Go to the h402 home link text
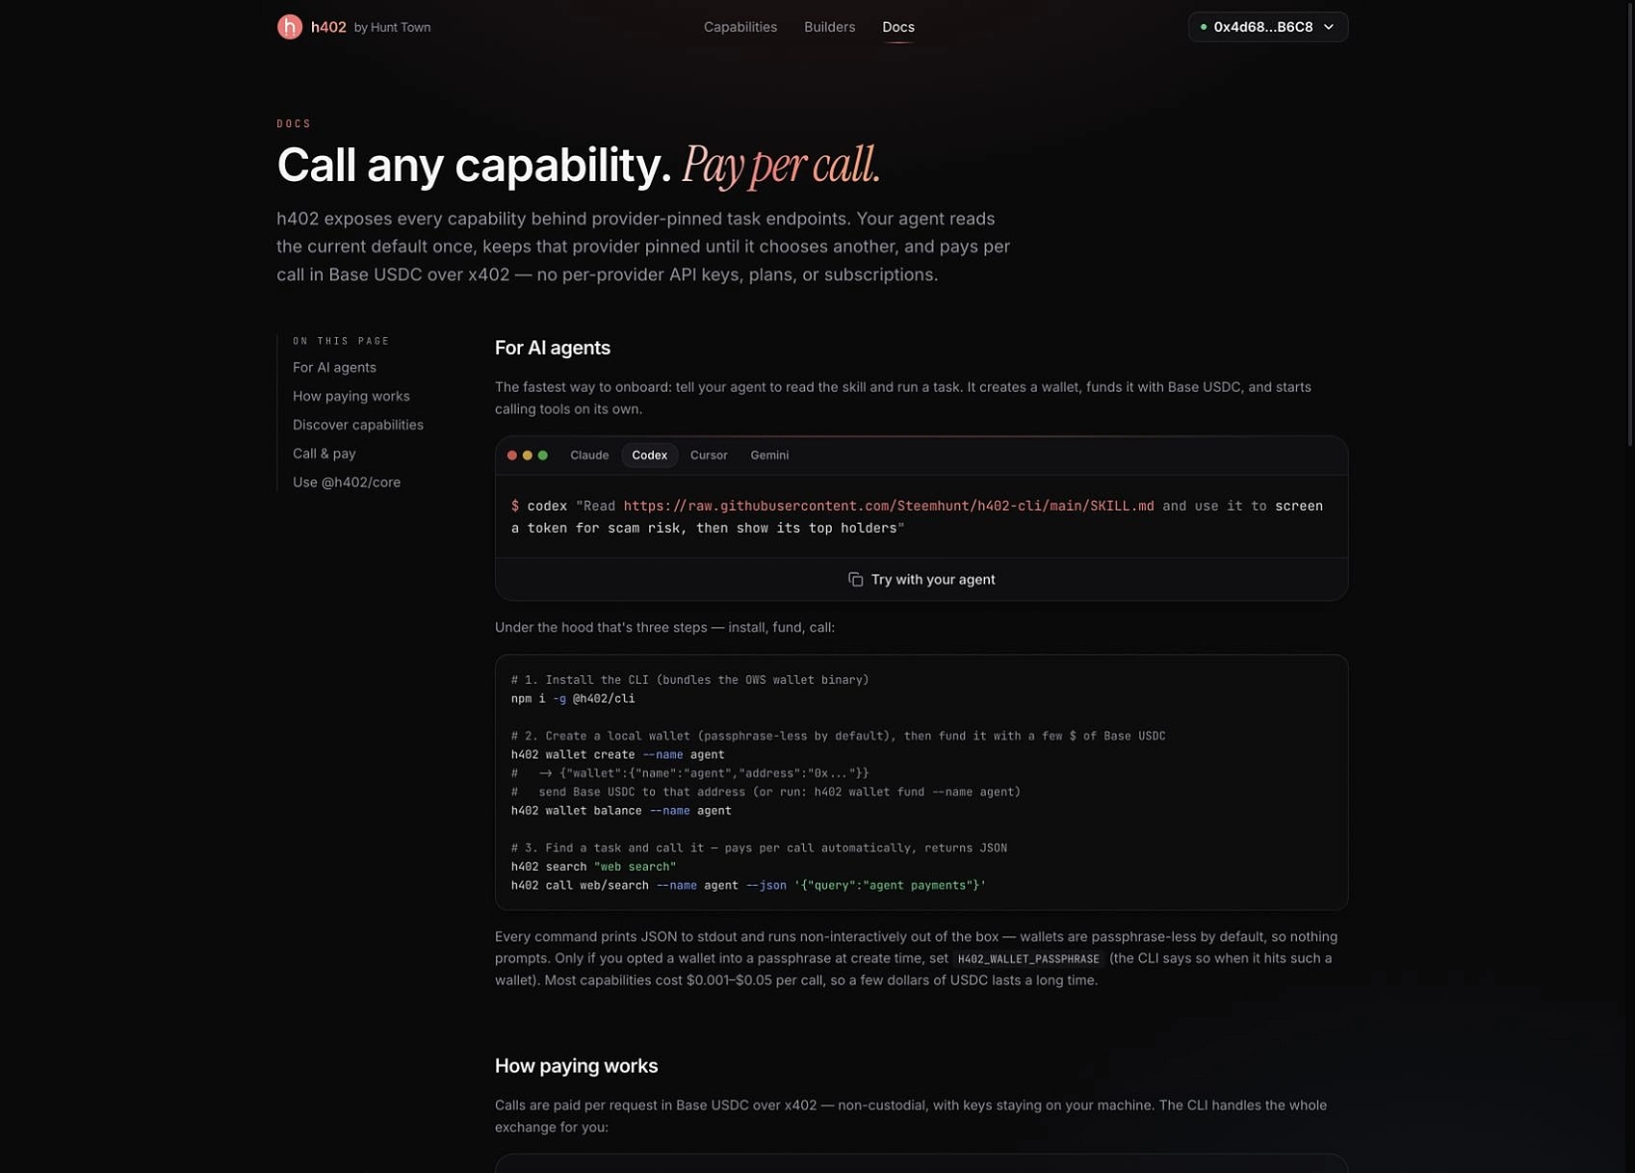The image size is (1635, 1173). [328, 27]
